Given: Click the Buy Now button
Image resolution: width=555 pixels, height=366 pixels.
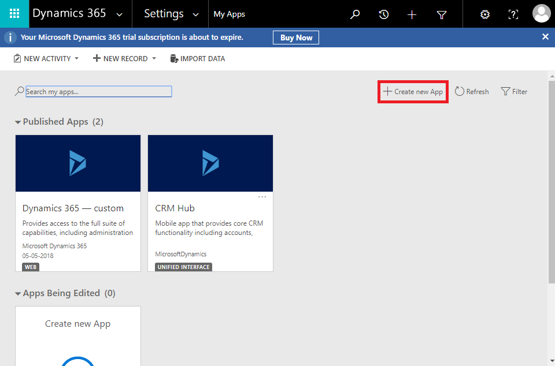Looking at the screenshot, I should click(x=296, y=38).
